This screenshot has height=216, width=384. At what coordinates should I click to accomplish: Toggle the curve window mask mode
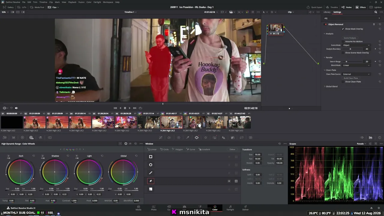(236, 181)
